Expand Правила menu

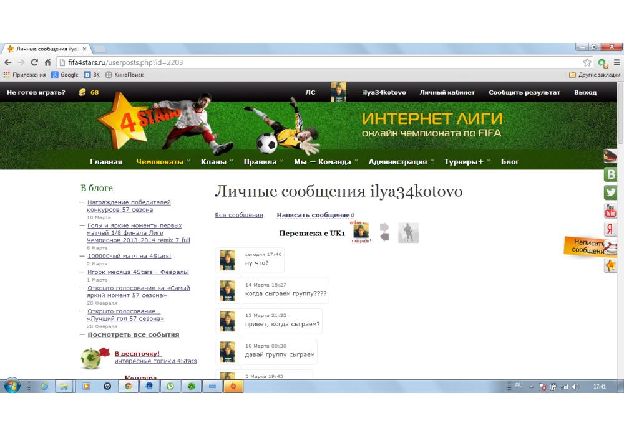[x=263, y=161]
